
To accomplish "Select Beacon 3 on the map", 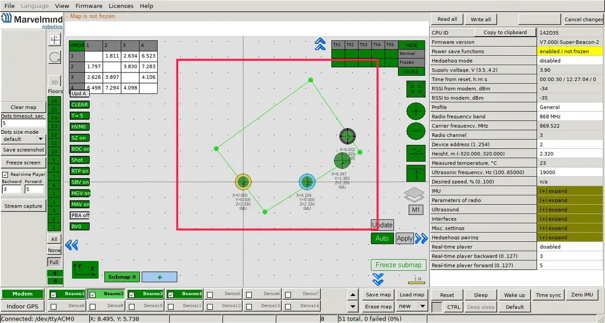I will 307,182.
